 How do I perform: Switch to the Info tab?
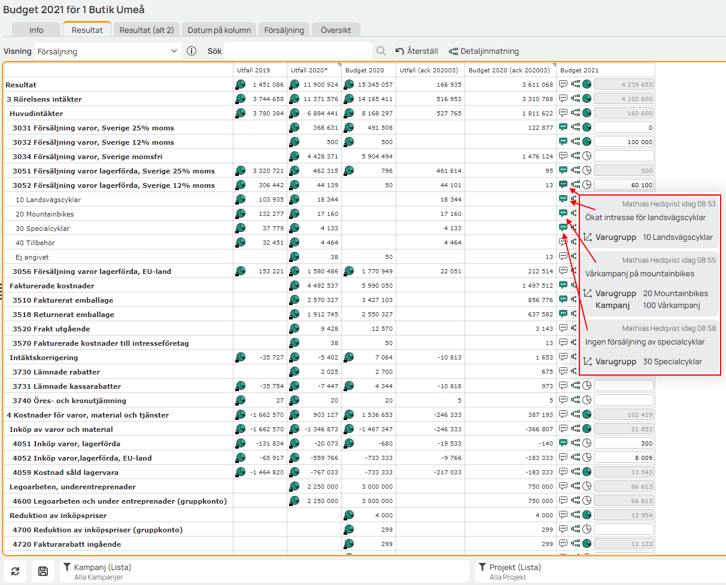point(37,30)
